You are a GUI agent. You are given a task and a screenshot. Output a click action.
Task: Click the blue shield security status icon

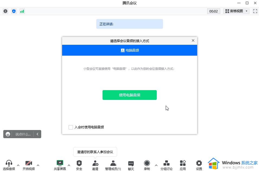[x=14, y=11]
